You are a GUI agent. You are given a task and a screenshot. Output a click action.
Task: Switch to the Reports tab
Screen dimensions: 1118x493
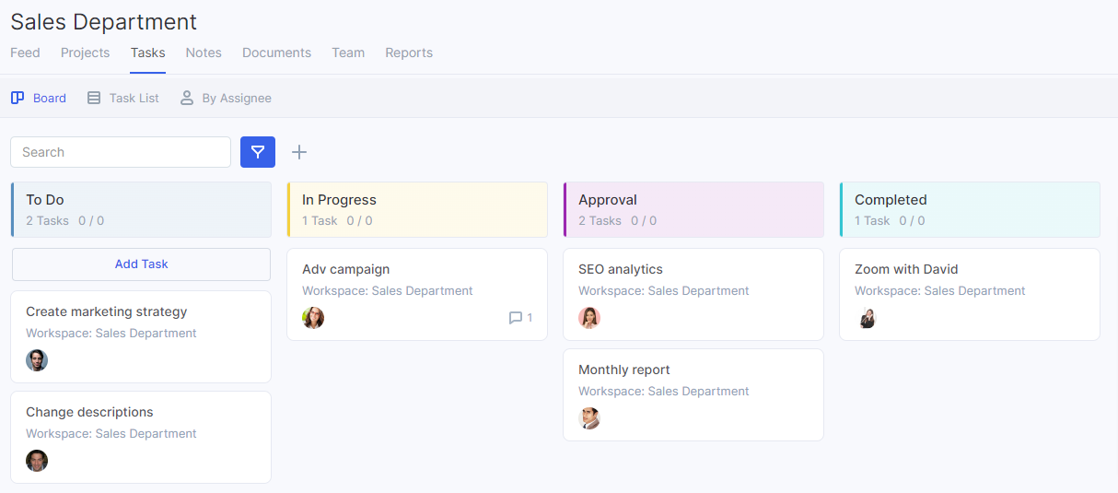(x=409, y=53)
